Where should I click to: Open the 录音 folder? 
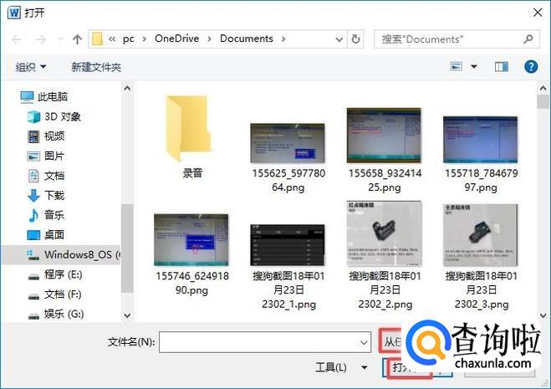pos(192,138)
